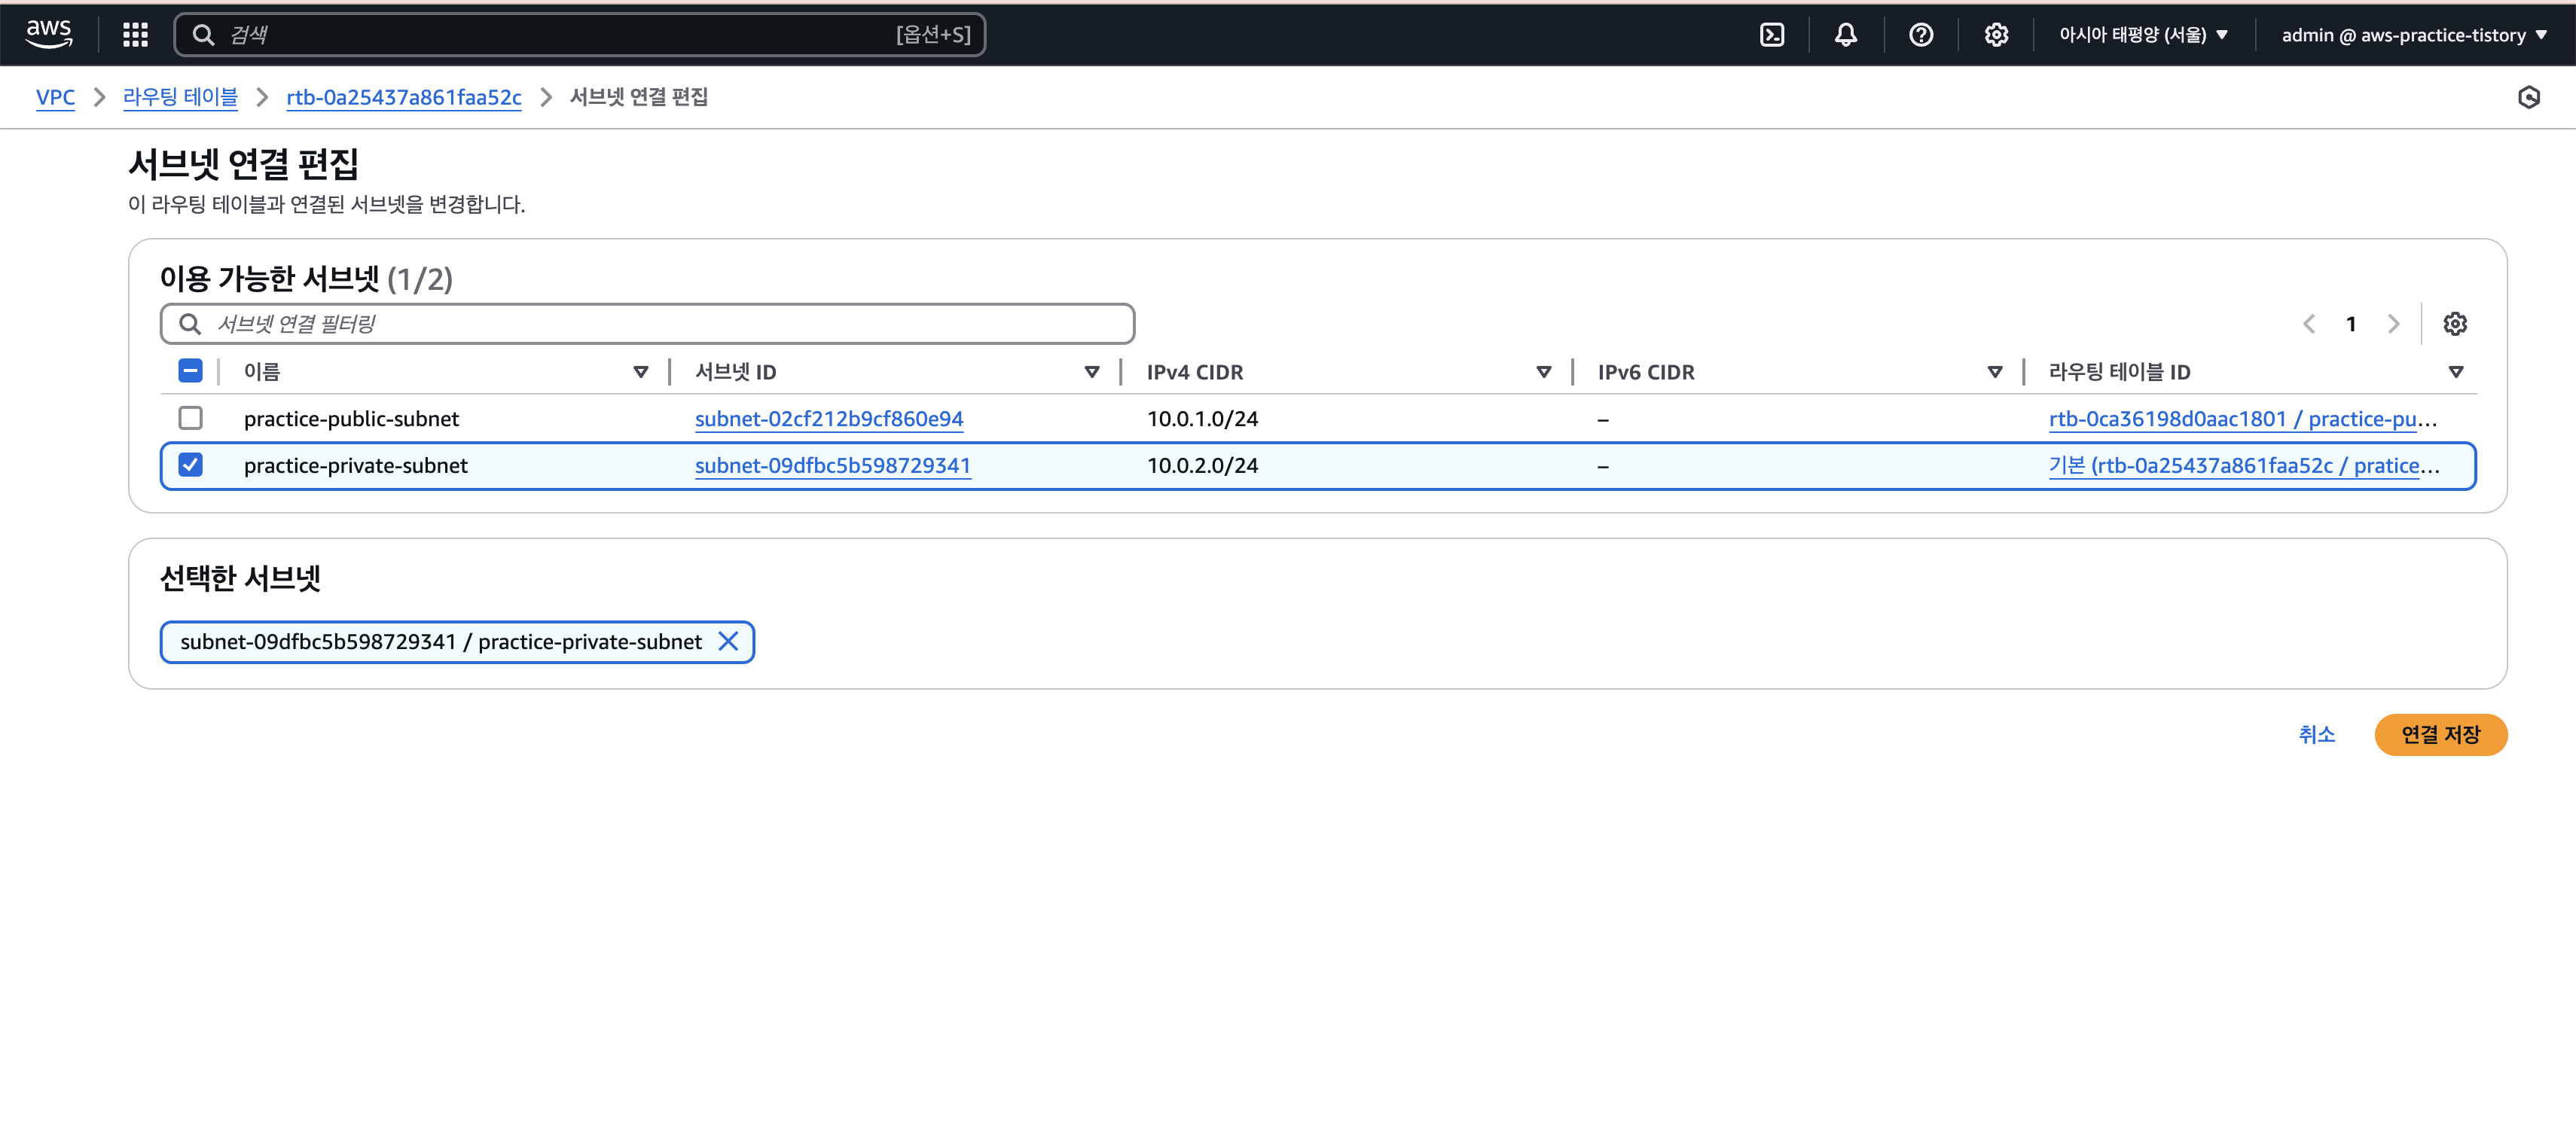
Task: Remove practice-private-subnet from selected subnets
Action: [x=728, y=642]
